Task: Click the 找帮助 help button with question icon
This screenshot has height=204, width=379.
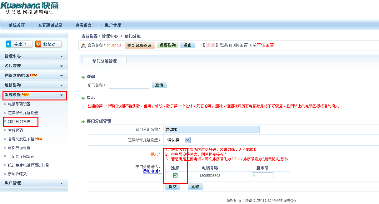Action: point(48,44)
